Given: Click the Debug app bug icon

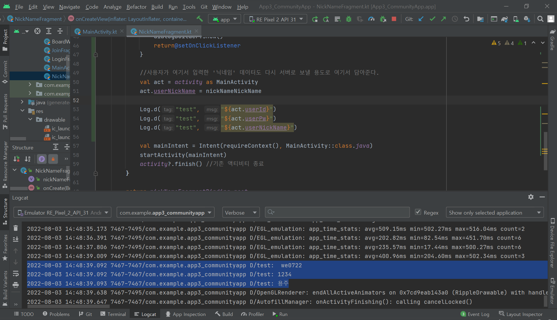Looking at the screenshot, I should pos(349,19).
